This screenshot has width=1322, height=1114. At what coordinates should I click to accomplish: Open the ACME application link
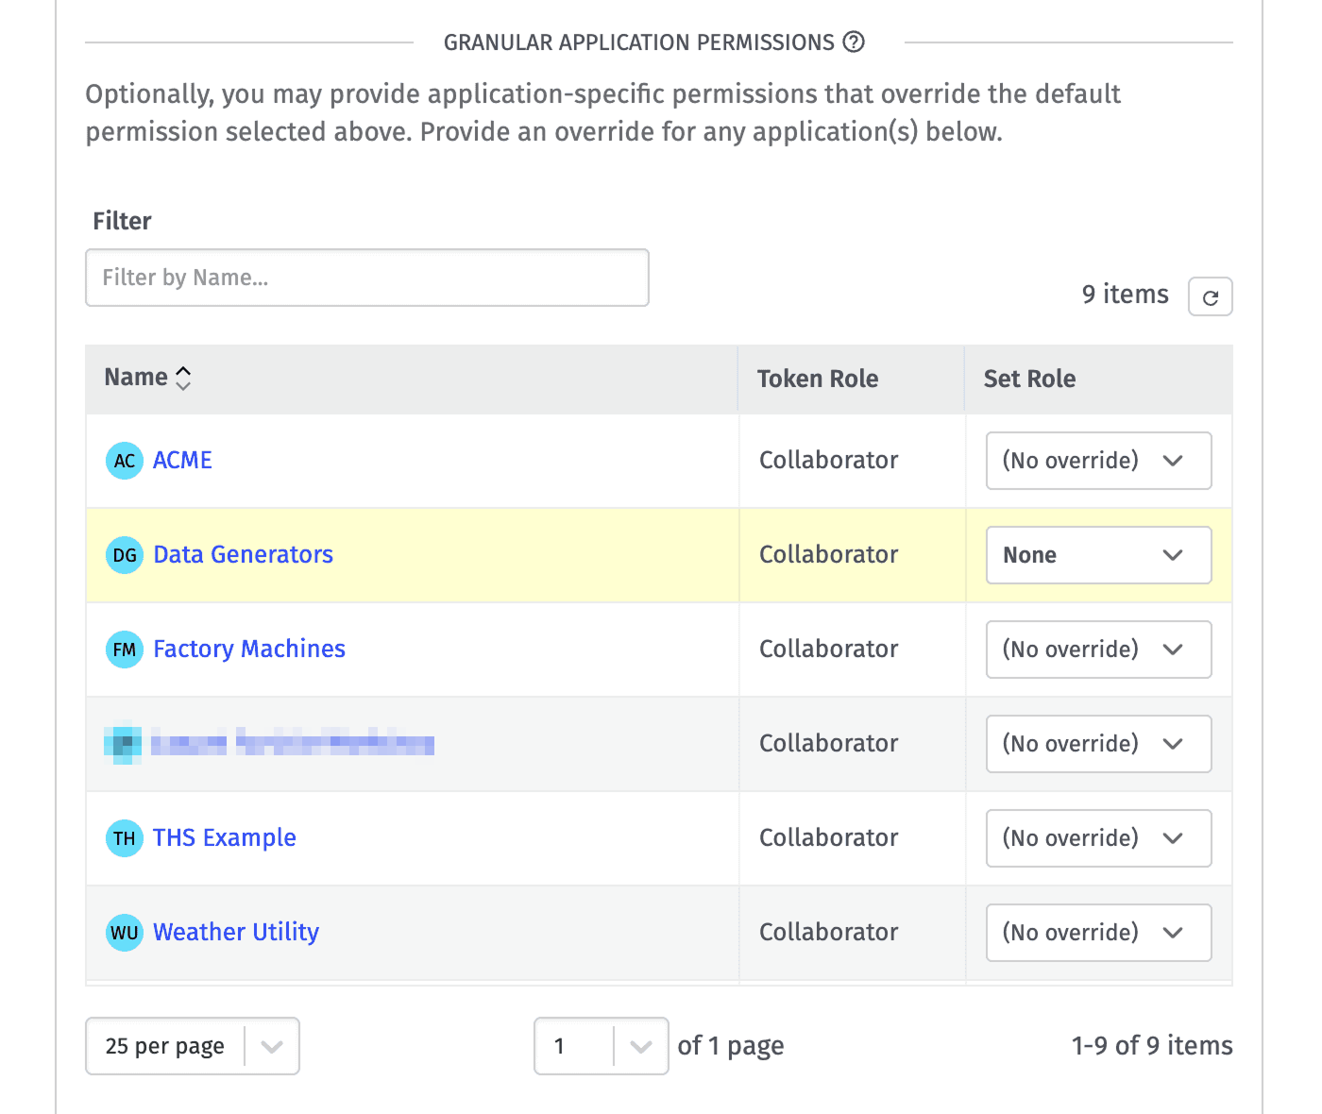point(182,460)
